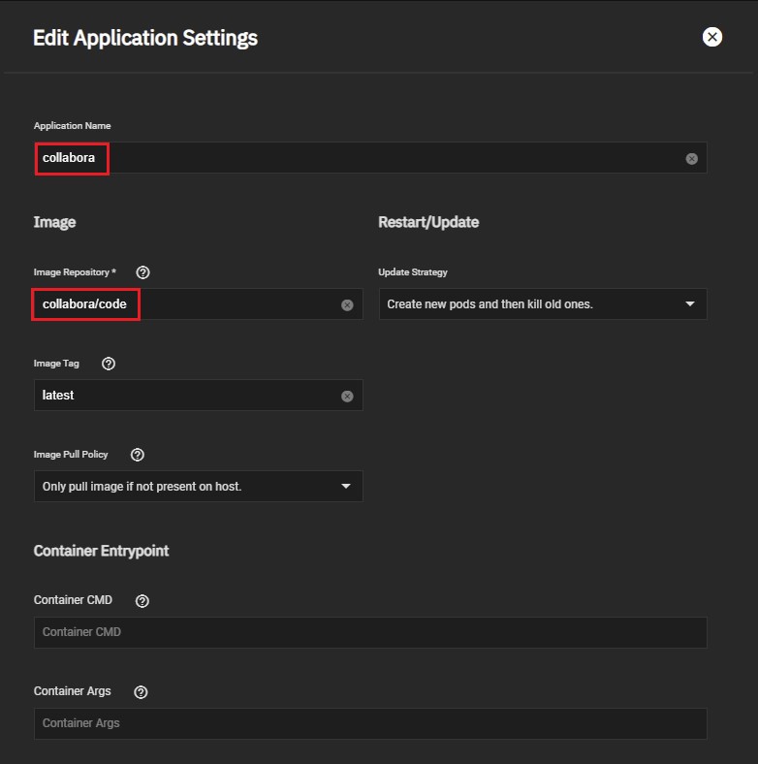The width and height of the screenshot is (758, 764).
Task: Clear the Application Name field
Action: point(691,158)
